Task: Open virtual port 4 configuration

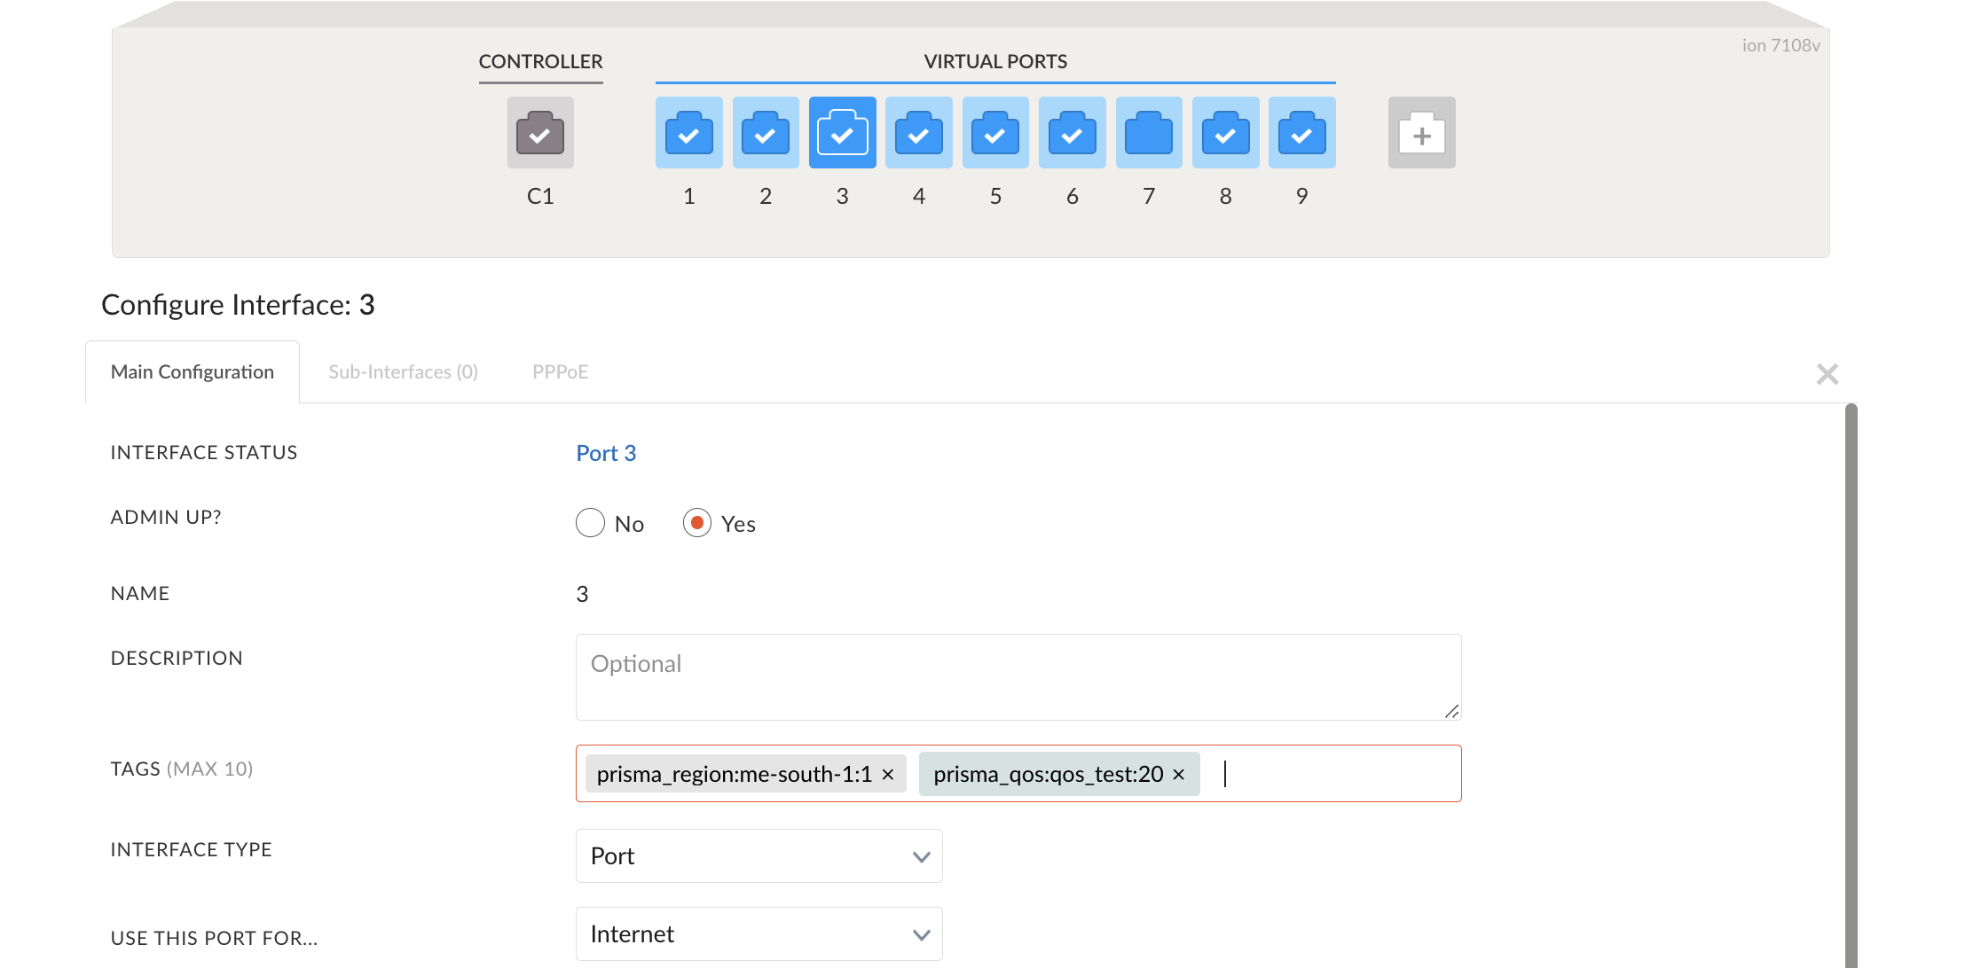Action: click(918, 133)
